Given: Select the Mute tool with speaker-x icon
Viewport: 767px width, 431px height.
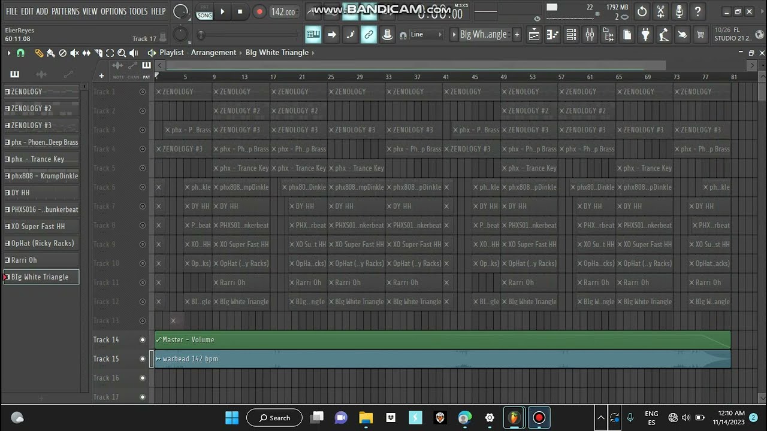Looking at the screenshot, I should (74, 53).
